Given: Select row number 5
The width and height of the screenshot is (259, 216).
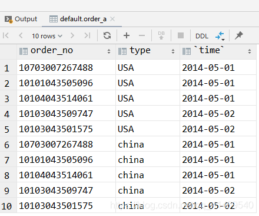Looking at the screenshot, I should [x=8, y=129].
